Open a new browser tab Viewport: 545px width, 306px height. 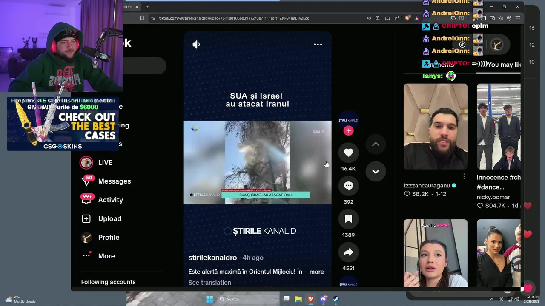[147, 7]
